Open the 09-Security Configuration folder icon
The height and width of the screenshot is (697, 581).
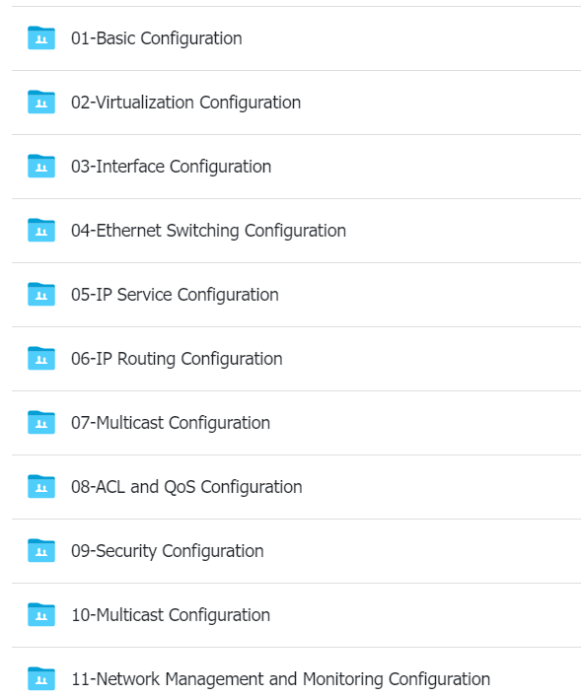tap(40, 550)
